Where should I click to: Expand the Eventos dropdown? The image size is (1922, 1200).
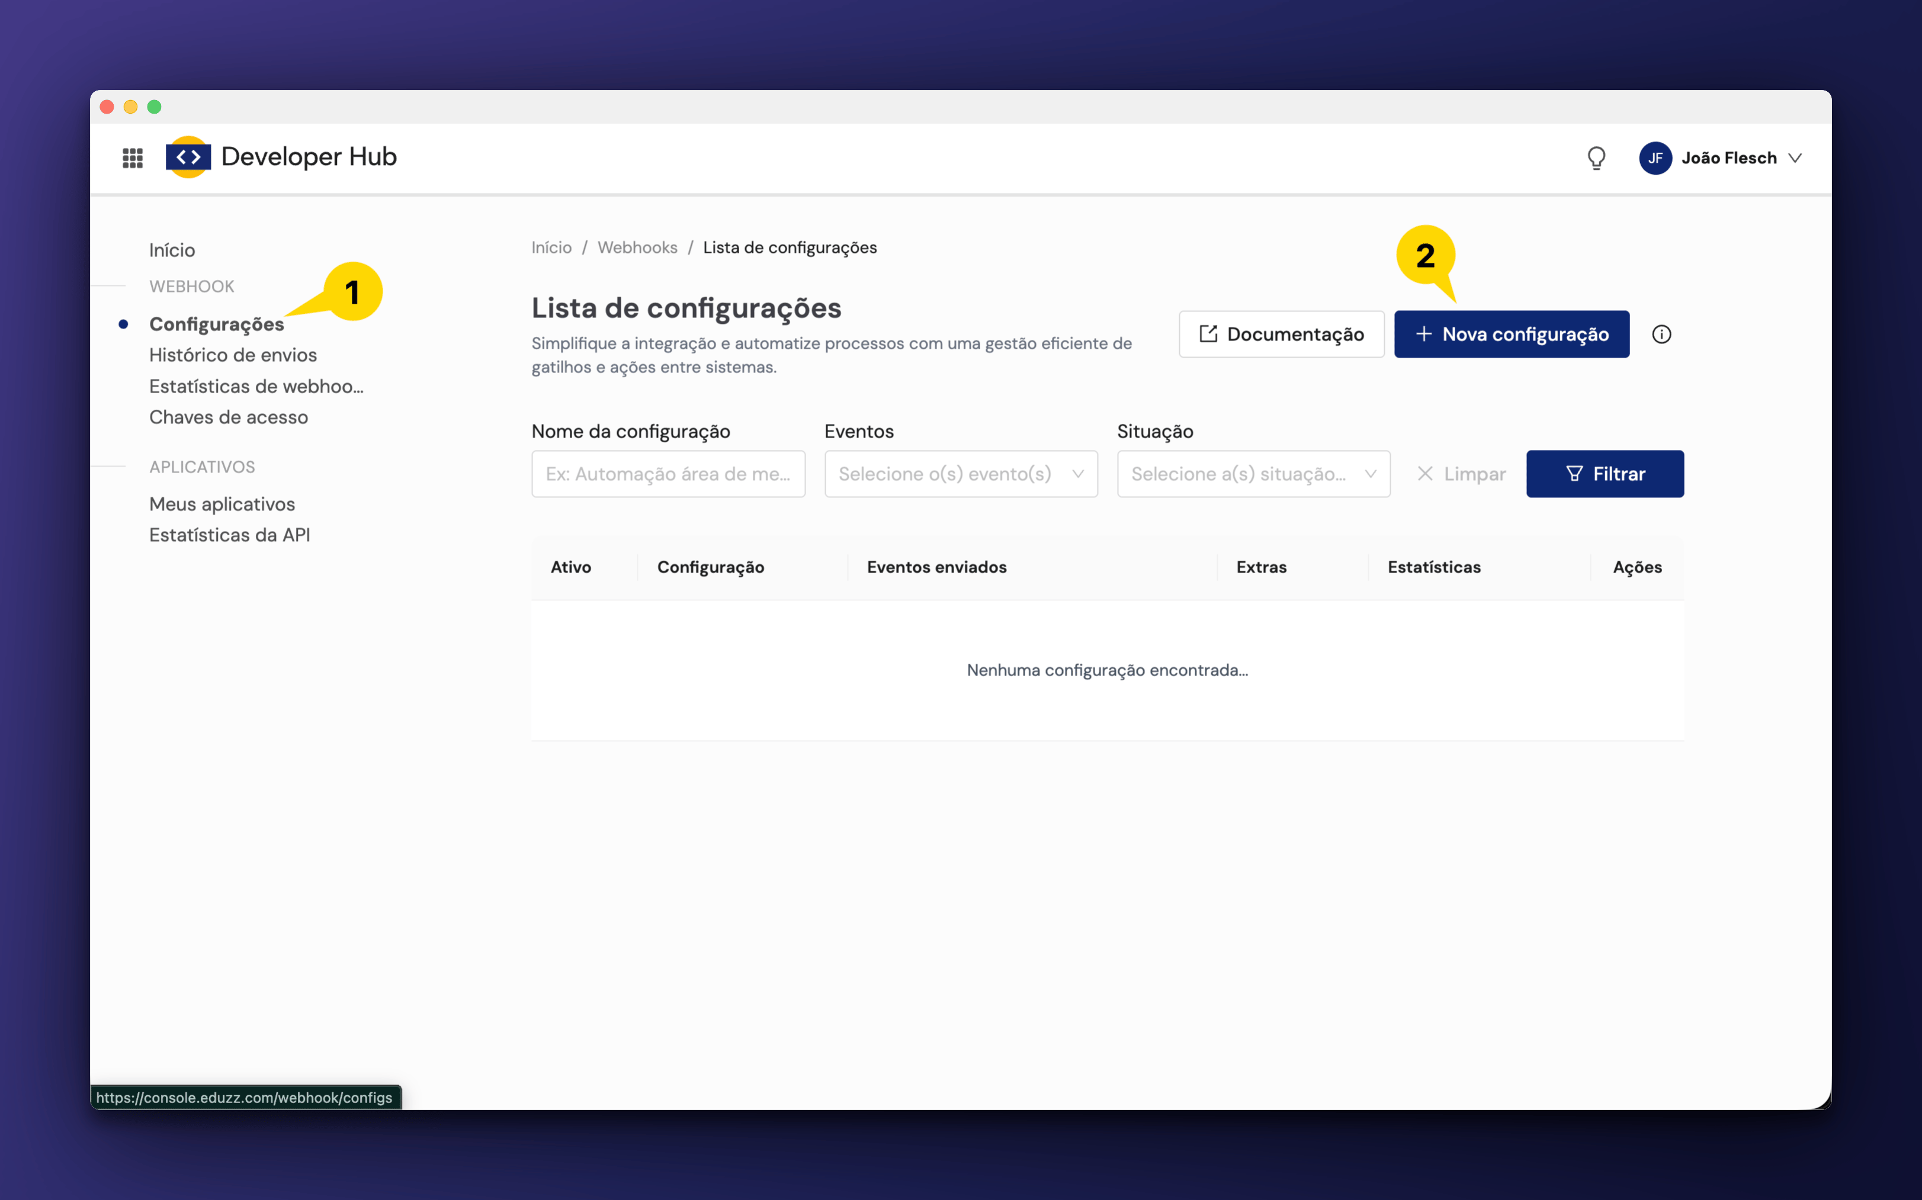(x=961, y=474)
